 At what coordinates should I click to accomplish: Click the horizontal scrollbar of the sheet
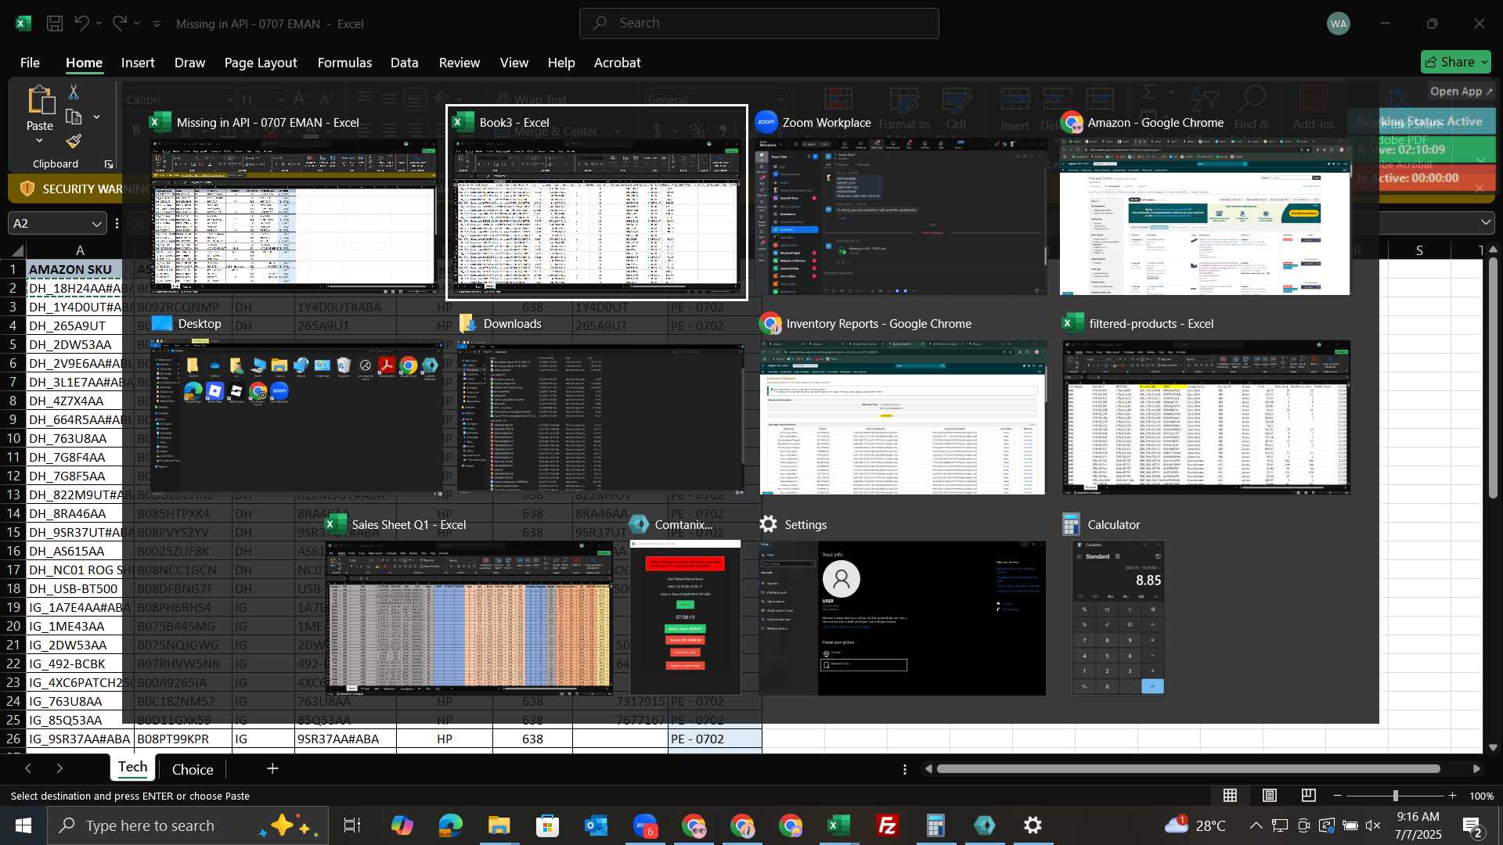[1188, 769]
